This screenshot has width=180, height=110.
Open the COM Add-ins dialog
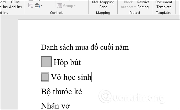[15, 5]
